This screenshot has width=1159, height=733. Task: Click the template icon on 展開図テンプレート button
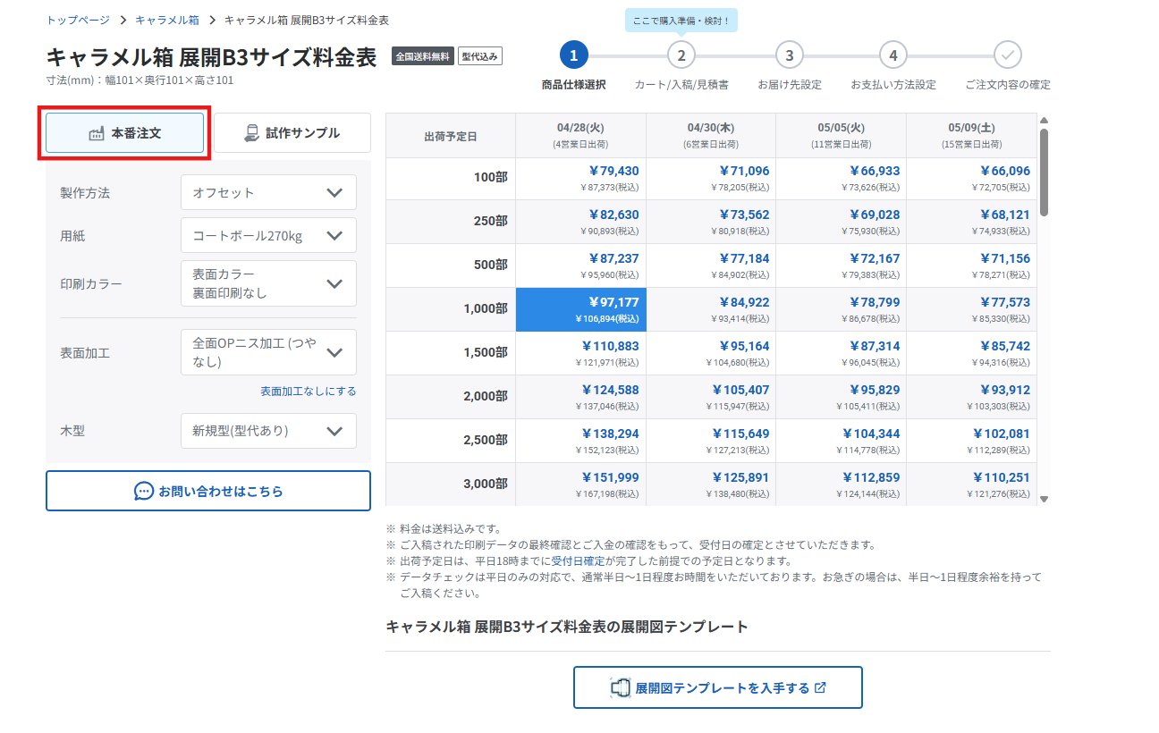[621, 687]
